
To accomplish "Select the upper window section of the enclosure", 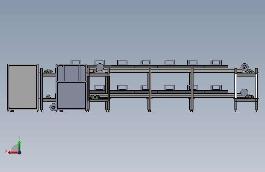I will tap(72, 73).
